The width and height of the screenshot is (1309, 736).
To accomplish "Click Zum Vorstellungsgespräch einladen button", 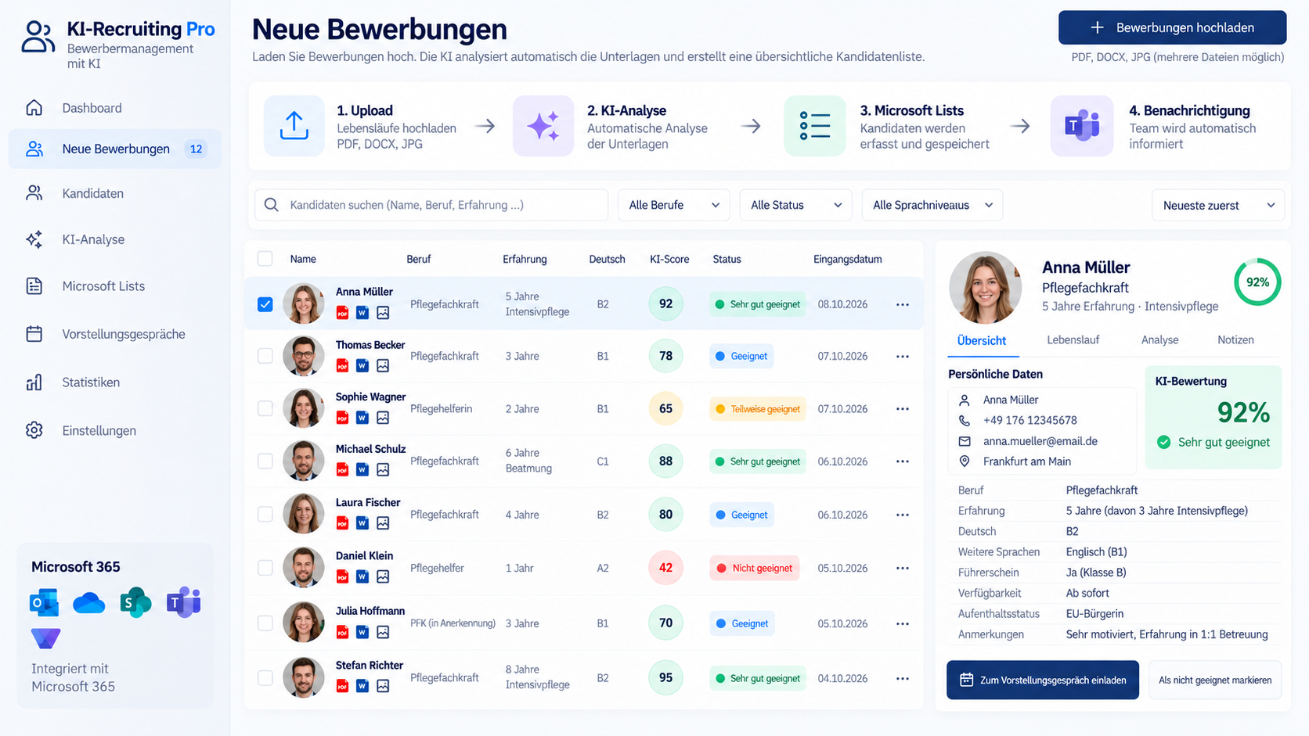I will [x=1043, y=680].
